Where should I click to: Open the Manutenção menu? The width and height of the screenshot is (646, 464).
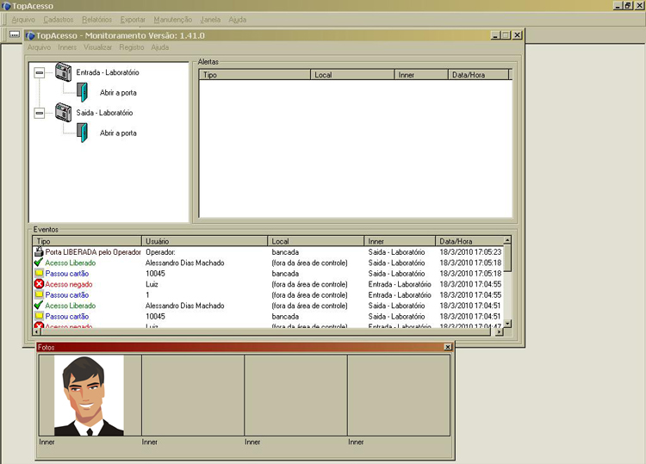(x=172, y=19)
